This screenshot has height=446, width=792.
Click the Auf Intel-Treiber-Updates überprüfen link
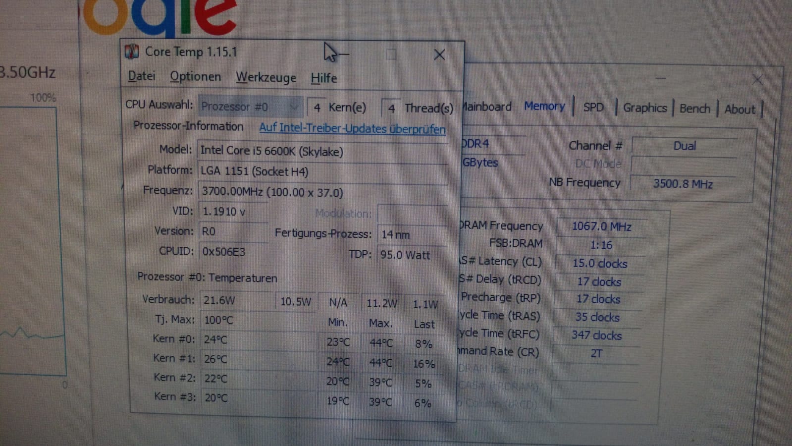point(352,128)
